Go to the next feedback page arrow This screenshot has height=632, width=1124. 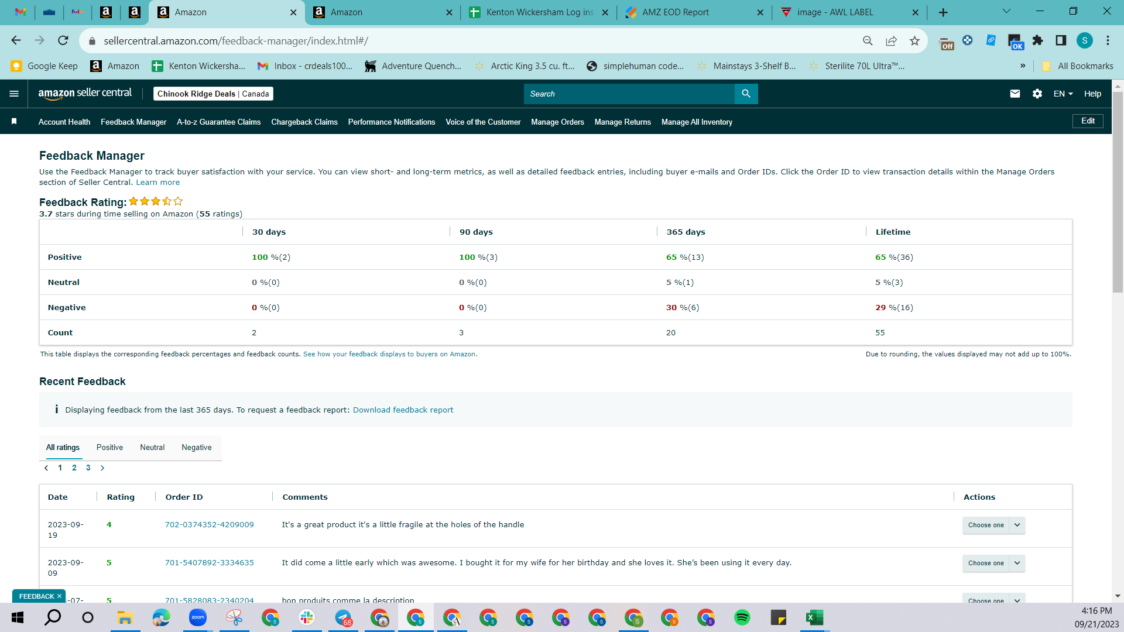102,468
